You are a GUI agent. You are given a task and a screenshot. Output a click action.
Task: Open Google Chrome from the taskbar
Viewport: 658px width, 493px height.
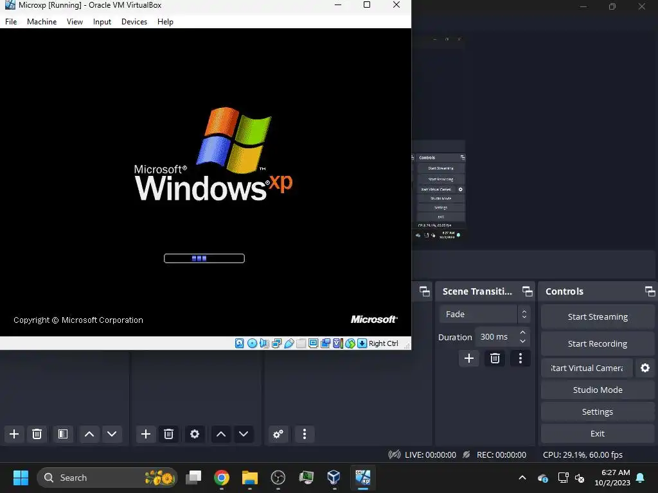(222, 478)
